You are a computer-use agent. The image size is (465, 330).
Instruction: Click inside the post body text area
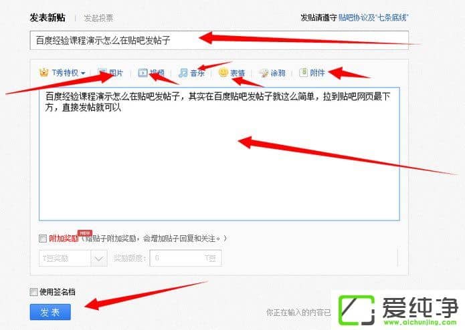pos(219,154)
